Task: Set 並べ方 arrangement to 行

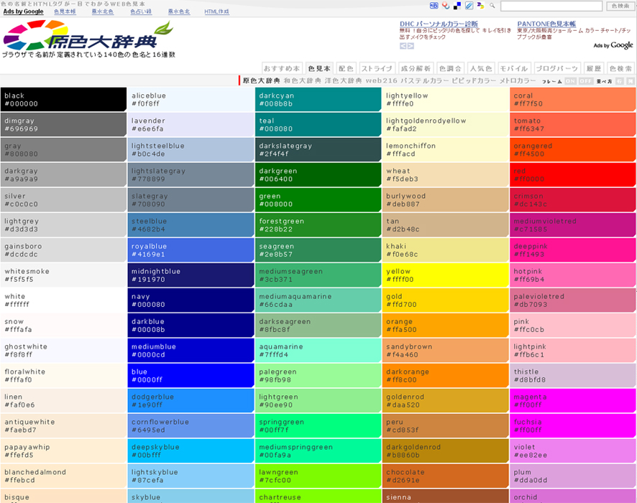Action: pyautogui.click(x=618, y=81)
